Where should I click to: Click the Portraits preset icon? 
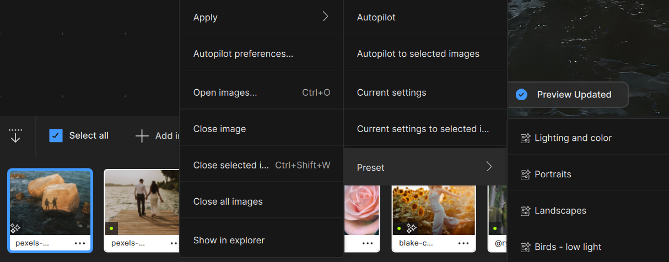pyautogui.click(x=525, y=174)
